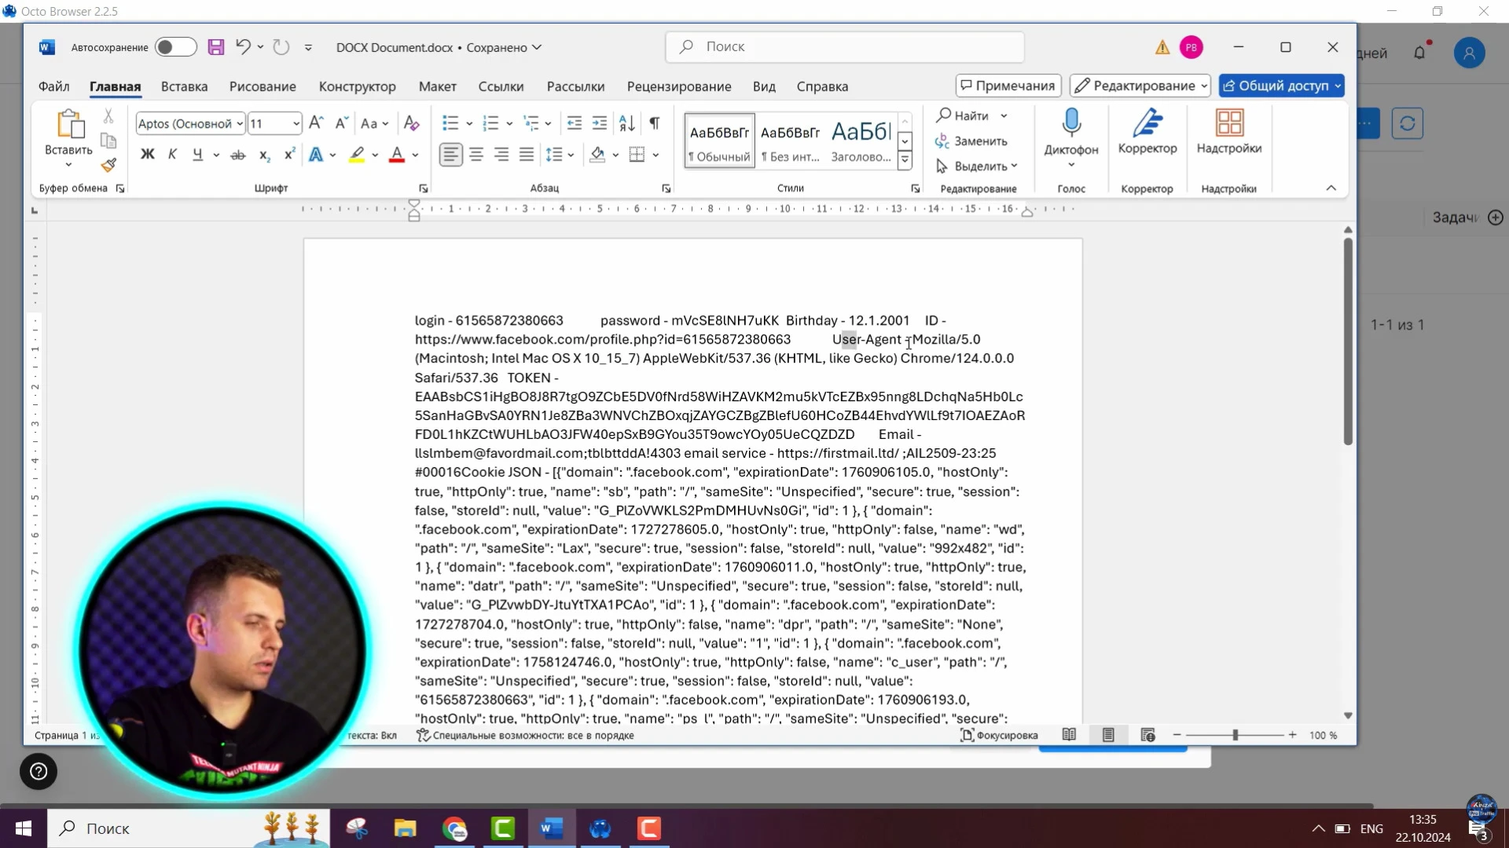The width and height of the screenshot is (1509, 848).
Task: Increase paragraph indent
Action: tap(600, 123)
